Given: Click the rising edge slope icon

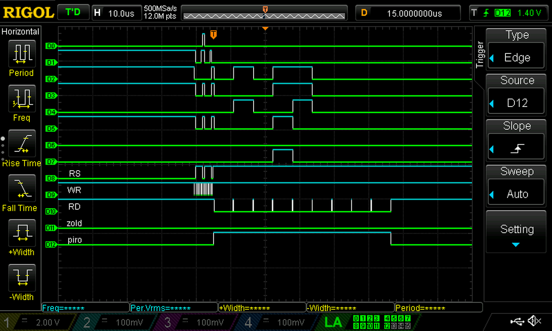Looking at the screenshot, I should click(x=517, y=149).
